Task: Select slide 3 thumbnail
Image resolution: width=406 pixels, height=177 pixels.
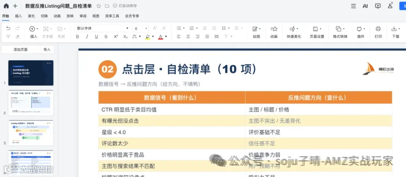Action: [x=31, y=133]
